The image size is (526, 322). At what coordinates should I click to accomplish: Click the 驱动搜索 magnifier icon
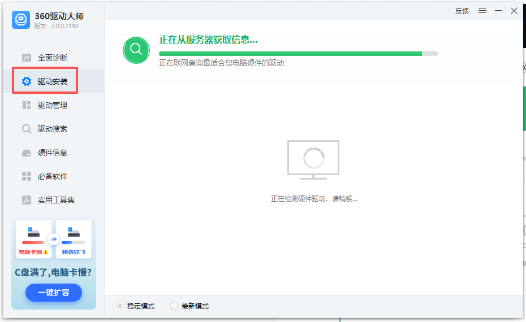[27, 129]
